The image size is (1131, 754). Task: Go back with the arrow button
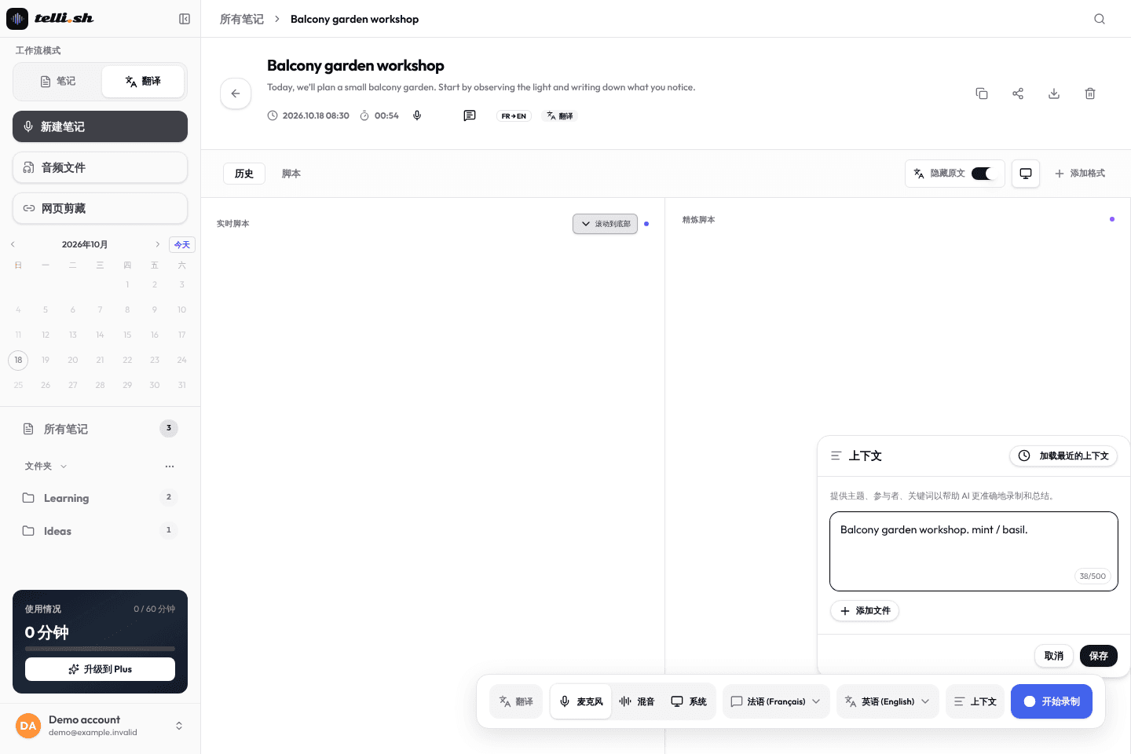coord(236,93)
